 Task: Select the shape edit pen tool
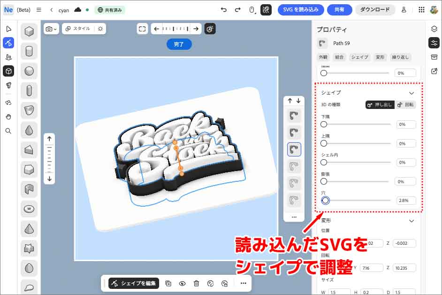8,43
